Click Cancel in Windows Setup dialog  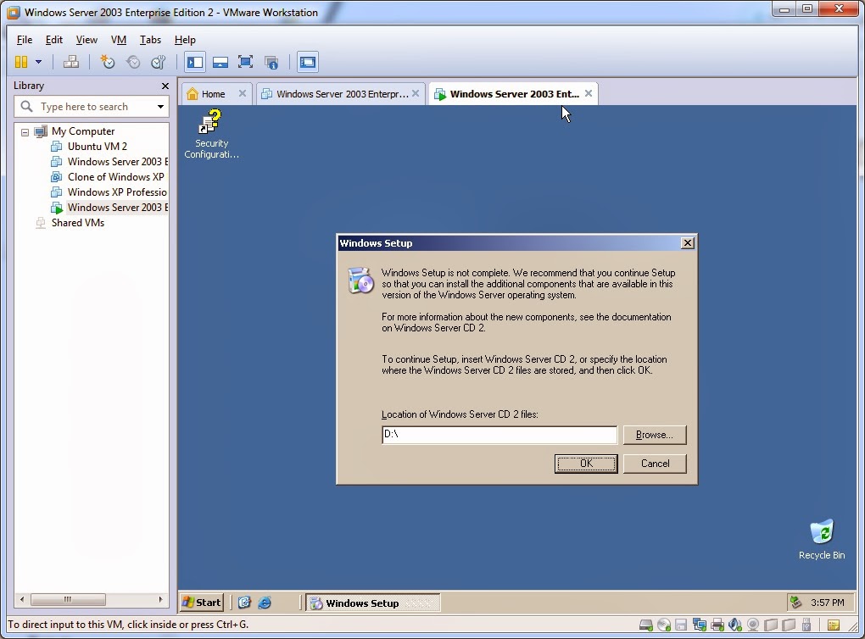[x=655, y=464]
